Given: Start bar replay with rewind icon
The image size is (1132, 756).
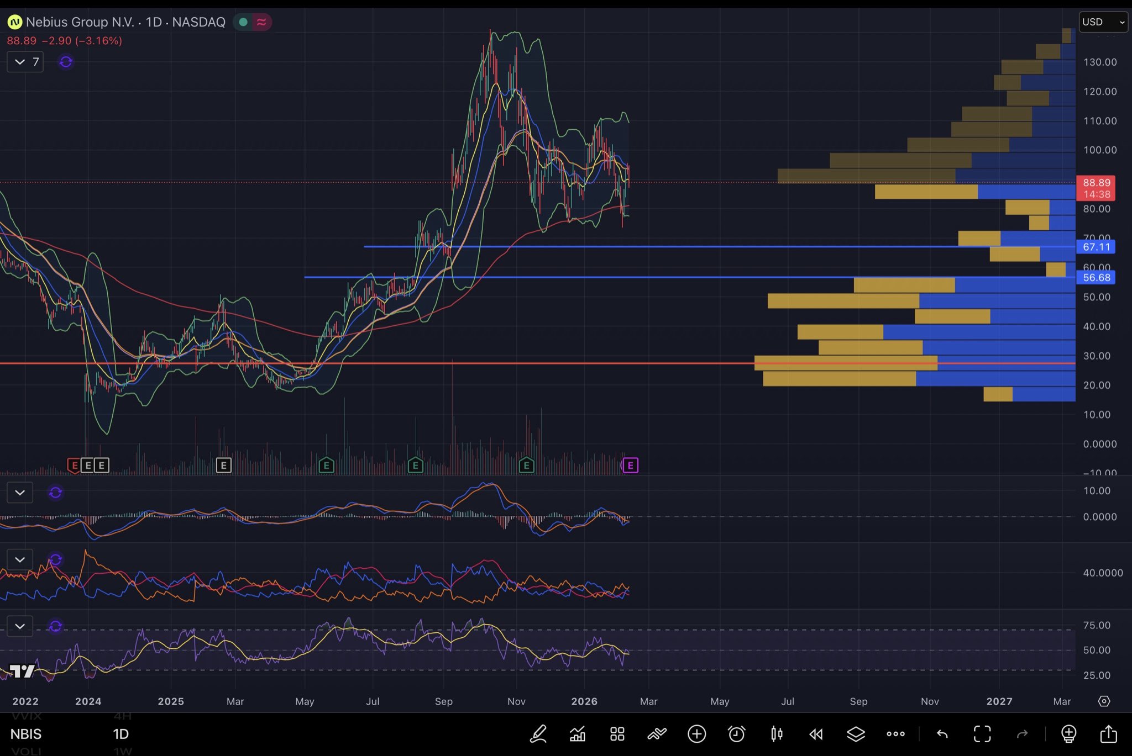Looking at the screenshot, I should pos(816,734).
